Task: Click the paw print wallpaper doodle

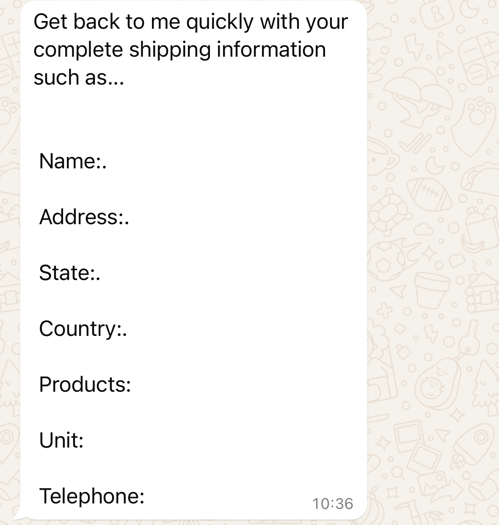Action: click(x=478, y=115)
